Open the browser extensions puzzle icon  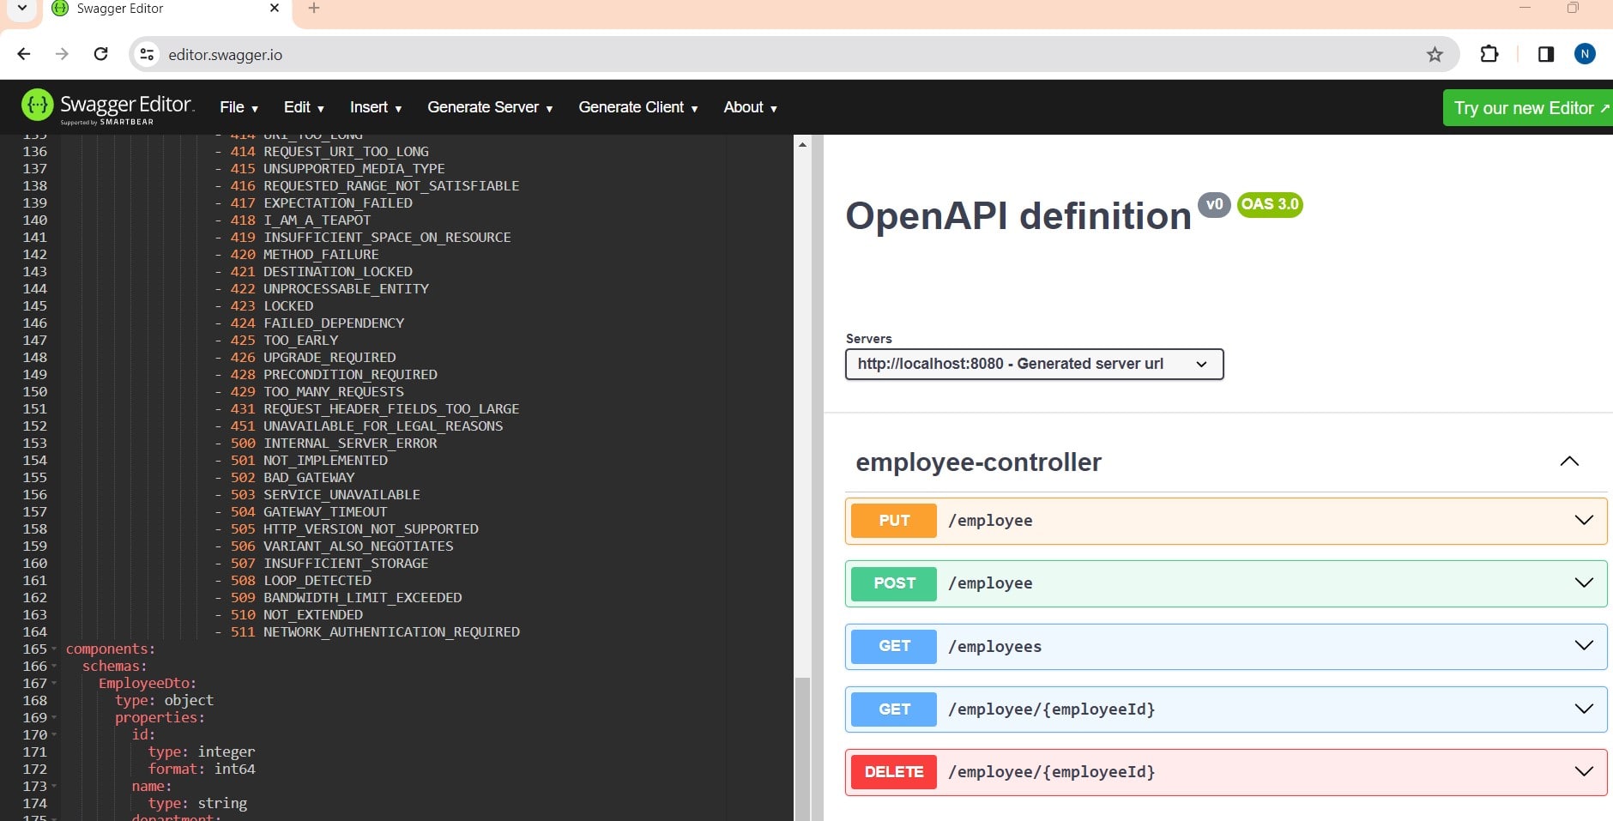1489,54
